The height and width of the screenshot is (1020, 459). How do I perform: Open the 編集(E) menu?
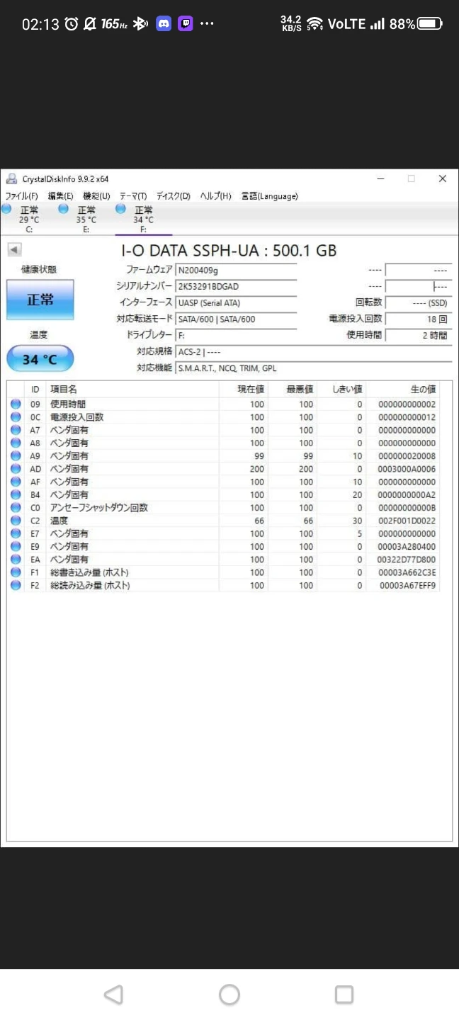pos(60,196)
